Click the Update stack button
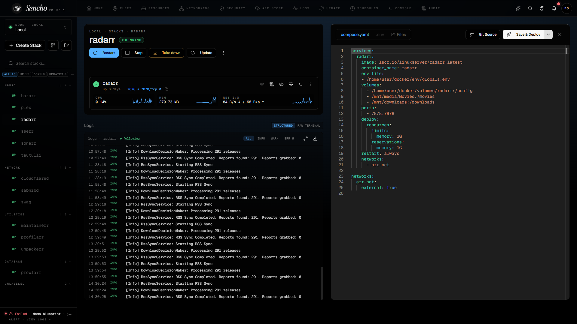This screenshot has width=577, height=324. [201, 53]
